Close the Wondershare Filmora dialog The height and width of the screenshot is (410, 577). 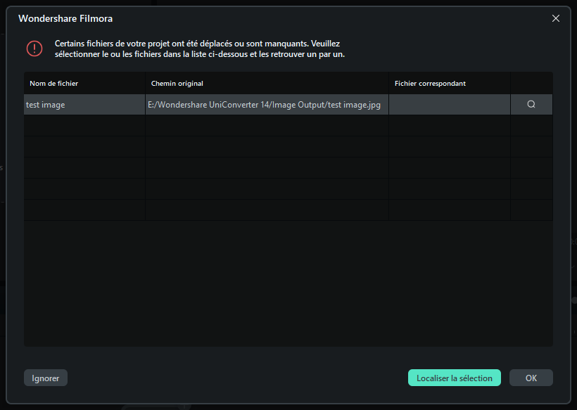click(556, 18)
